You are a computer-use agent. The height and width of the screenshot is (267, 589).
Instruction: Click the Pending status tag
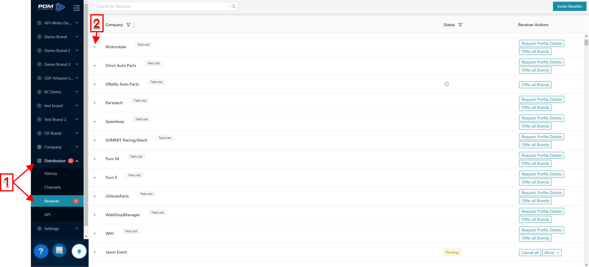click(x=452, y=252)
